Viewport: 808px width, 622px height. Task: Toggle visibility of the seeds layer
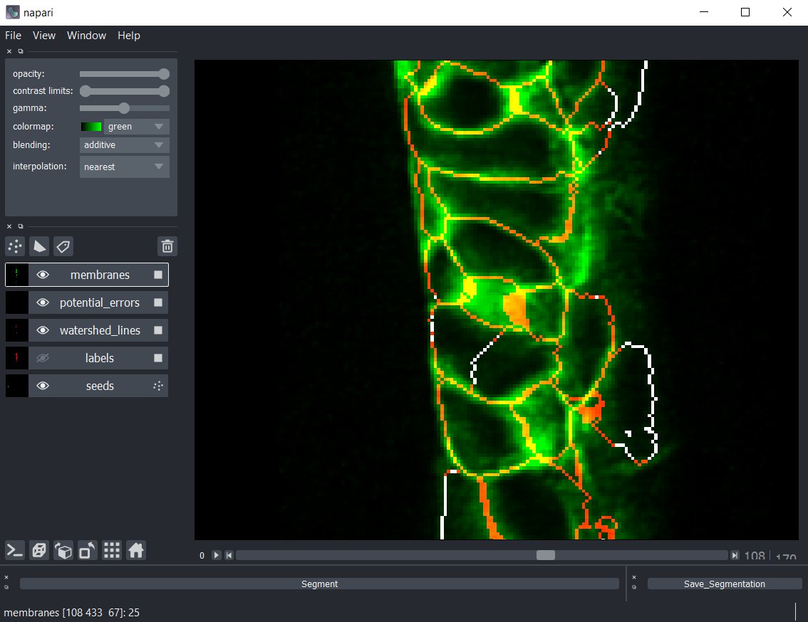(x=43, y=385)
